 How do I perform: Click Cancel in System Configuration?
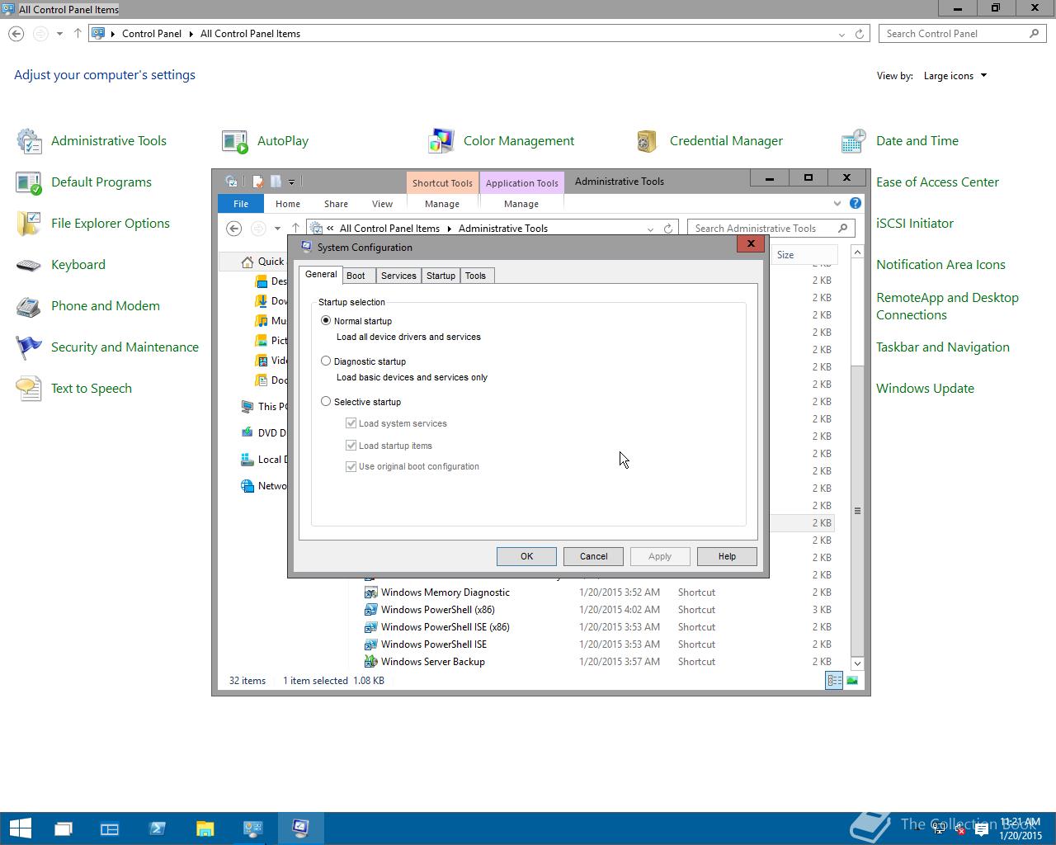[593, 556]
